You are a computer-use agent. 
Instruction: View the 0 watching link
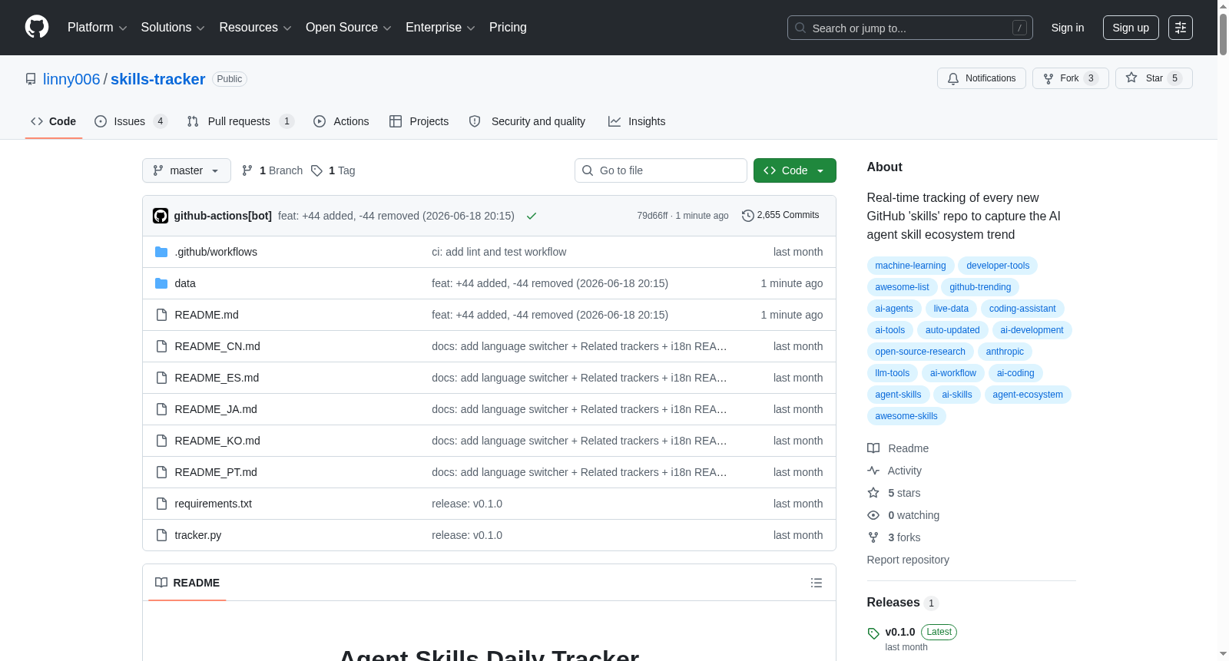tap(903, 515)
